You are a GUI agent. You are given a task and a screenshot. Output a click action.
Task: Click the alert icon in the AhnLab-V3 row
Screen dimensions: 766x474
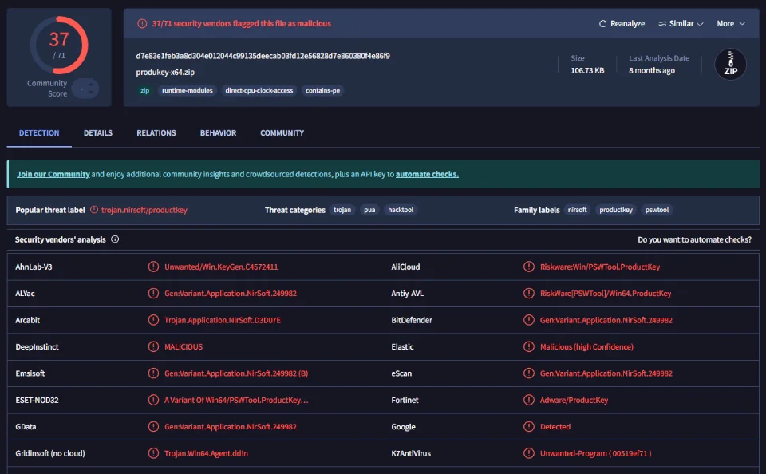(153, 267)
